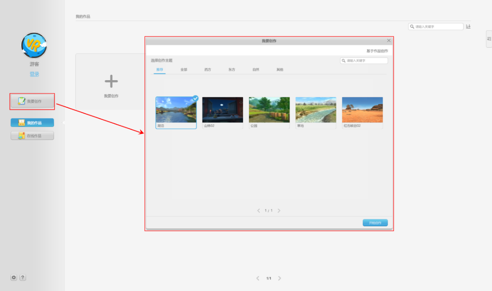Image resolution: width=492 pixels, height=291 pixels.
Task: Open the 自然 tab
Action: coord(256,69)
